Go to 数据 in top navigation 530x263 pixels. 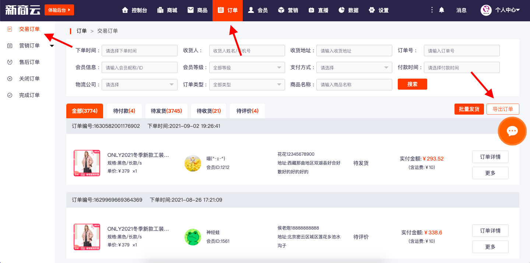pyautogui.click(x=348, y=10)
